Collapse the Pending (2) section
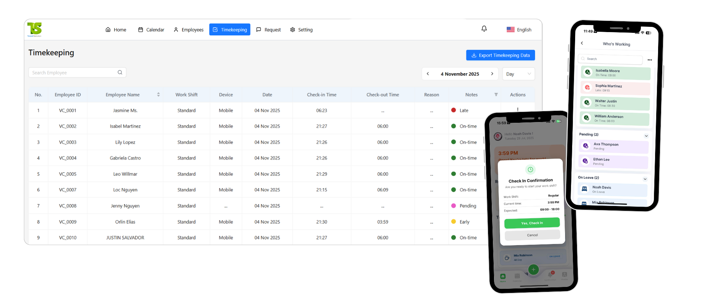Viewport: 716px width, 303px height. (x=646, y=136)
